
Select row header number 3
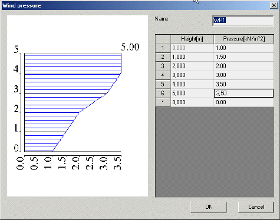pyautogui.click(x=163, y=66)
